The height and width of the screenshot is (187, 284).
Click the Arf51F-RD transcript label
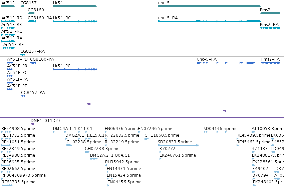coord(12,18)
